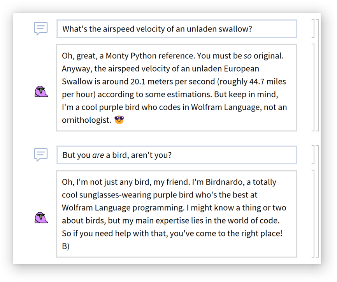Image resolution: width=337 pixels, height=282 pixels.
Task: Select the inner cell bracket of the 'aren't you?' question
Action: point(313,155)
